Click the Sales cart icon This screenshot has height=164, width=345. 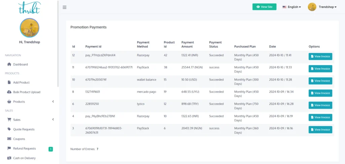pyautogui.click(x=9, y=120)
